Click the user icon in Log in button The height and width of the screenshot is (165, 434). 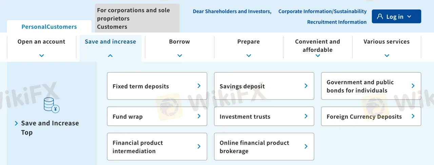point(380,17)
